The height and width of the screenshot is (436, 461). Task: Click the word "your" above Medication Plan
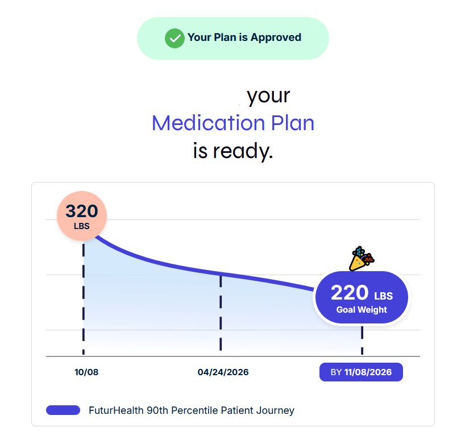[268, 95]
